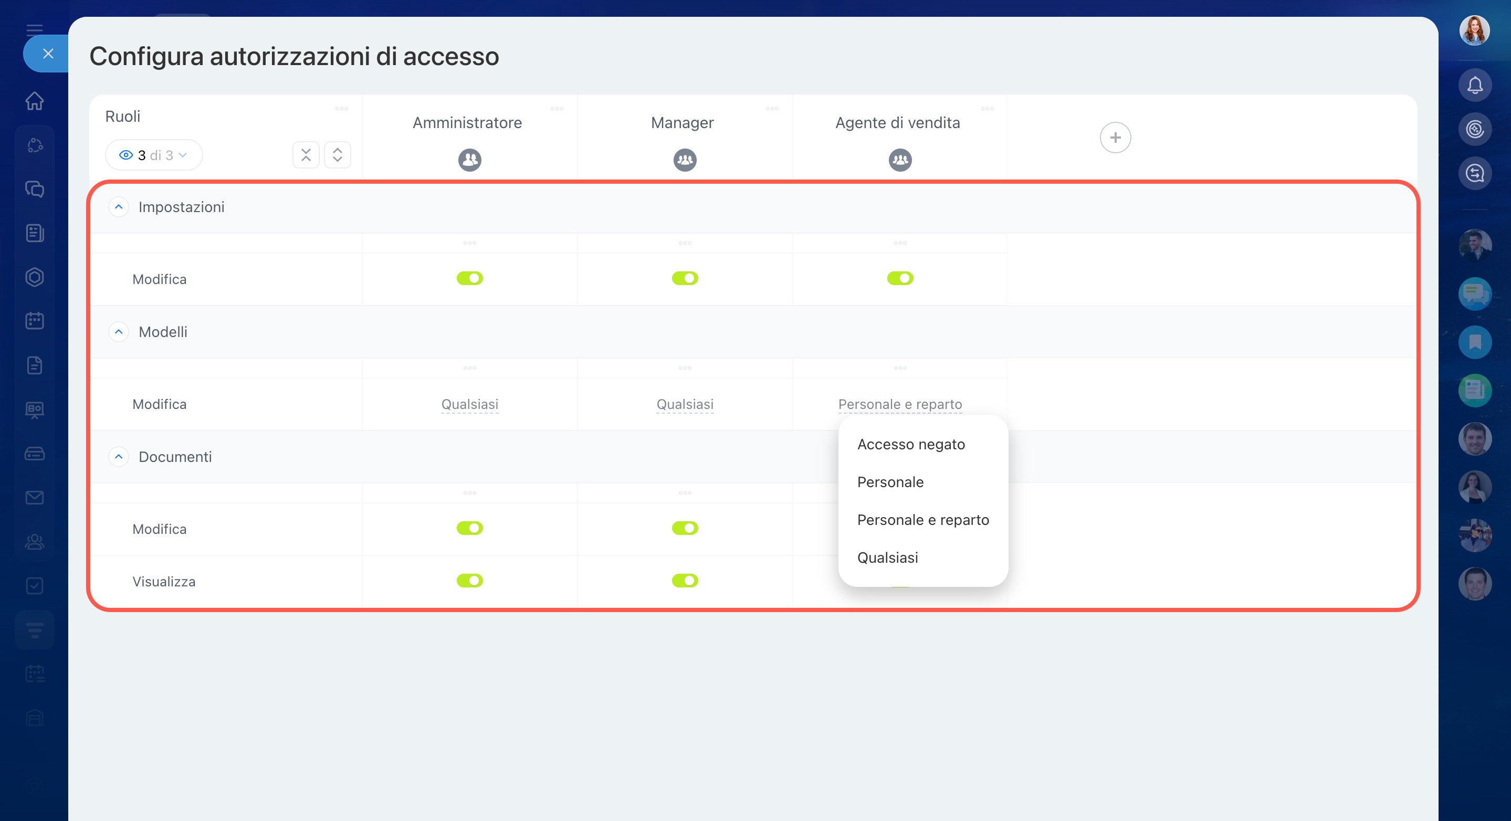Select Accesso negato from the popup menu

pos(910,445)
